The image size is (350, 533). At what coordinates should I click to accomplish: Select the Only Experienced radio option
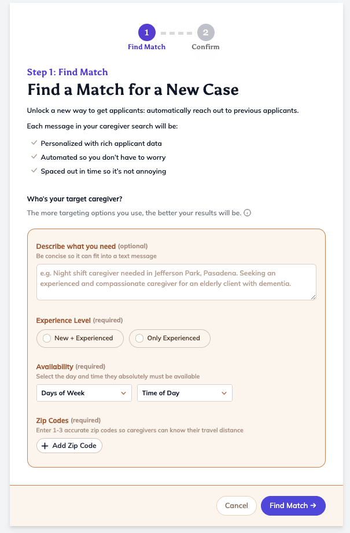click(x=170, y=338)
